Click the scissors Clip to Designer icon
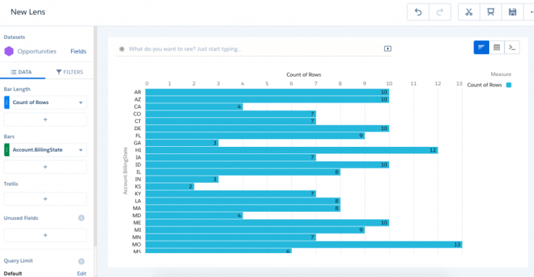 [469, 12]
